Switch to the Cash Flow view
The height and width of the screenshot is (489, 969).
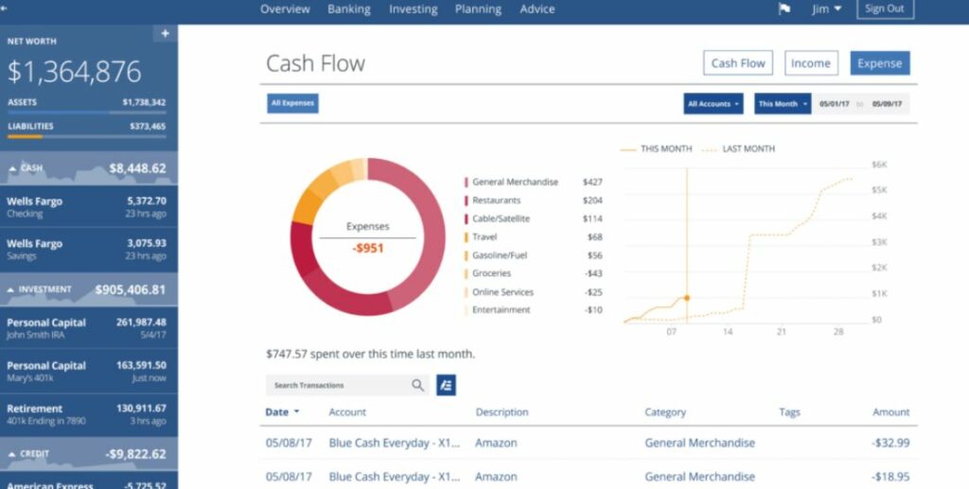point(738,63)
